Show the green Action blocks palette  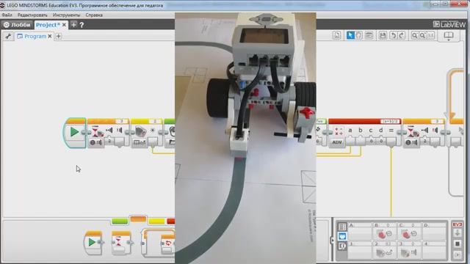(x=120, y=221)
